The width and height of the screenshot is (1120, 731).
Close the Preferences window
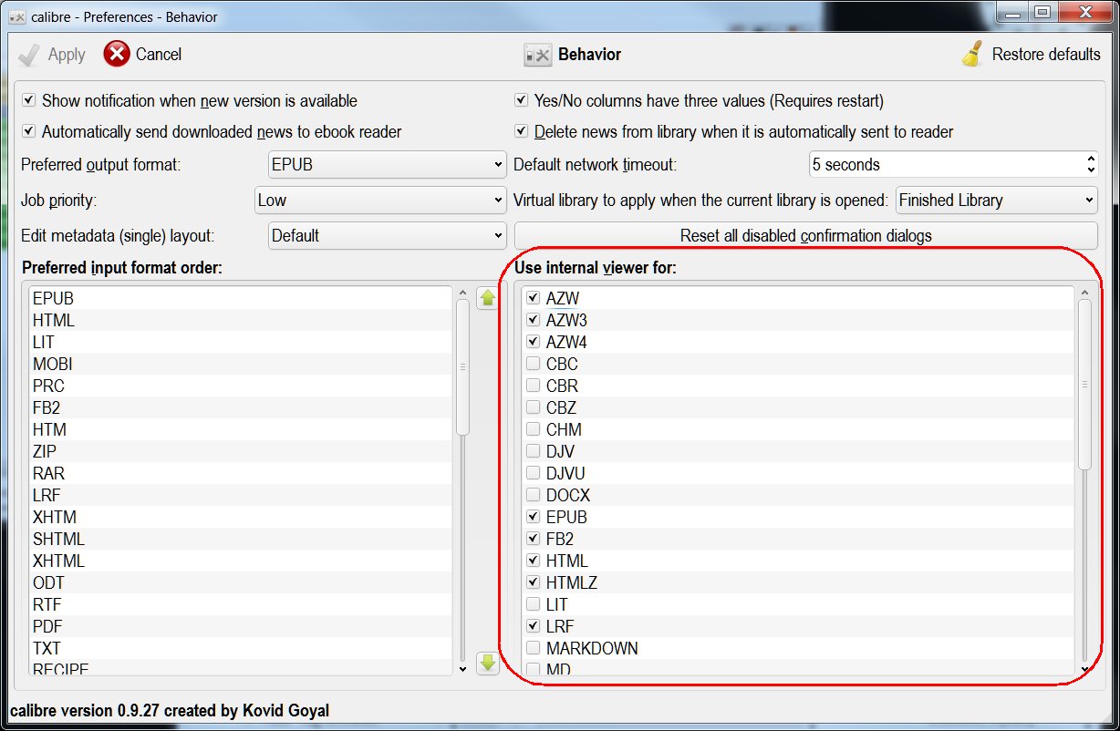pos(1084,12)
